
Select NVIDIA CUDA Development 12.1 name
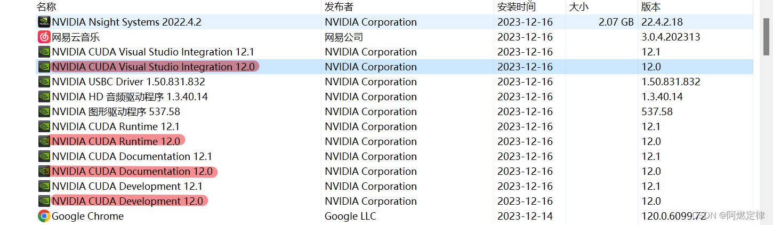(x=127, y=186)
